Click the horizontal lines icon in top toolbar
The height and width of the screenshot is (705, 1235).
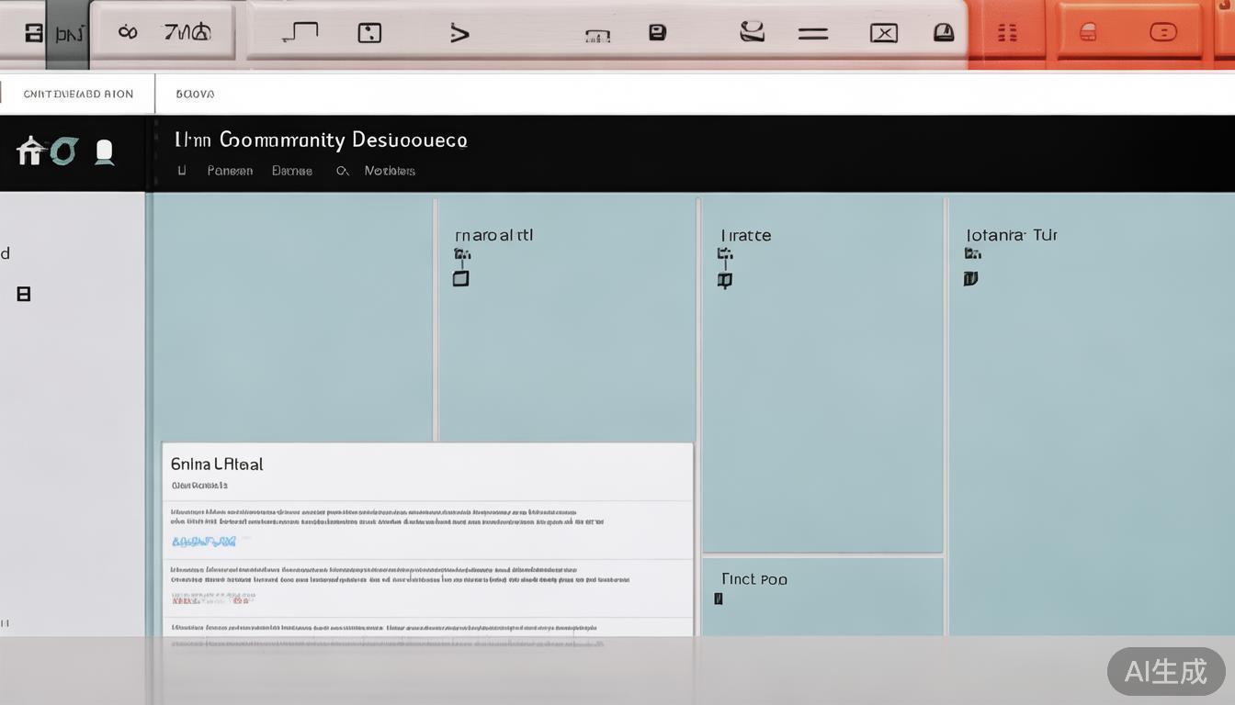point(812,34)
